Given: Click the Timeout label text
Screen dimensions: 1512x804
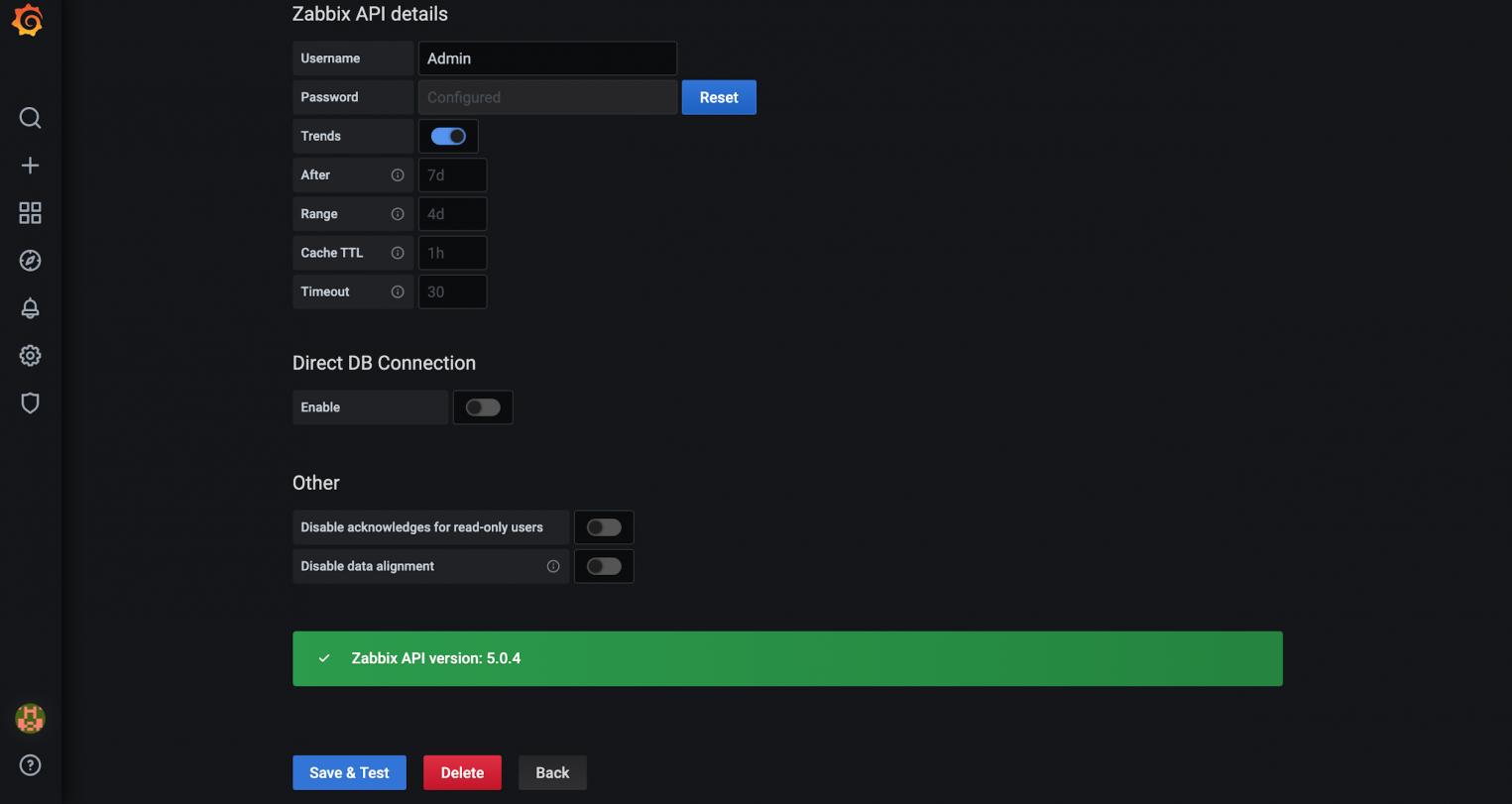Looking at the screenshot, I should [x=325, y=291].
